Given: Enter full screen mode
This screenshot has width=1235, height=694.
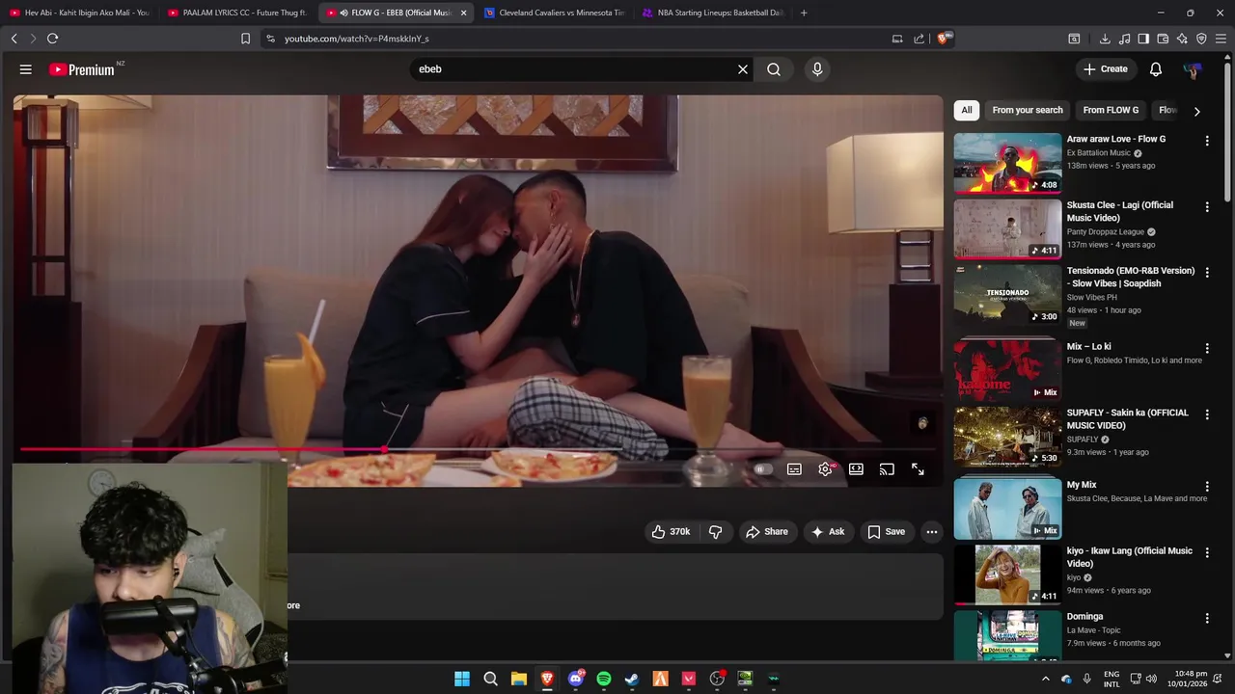Looking at the screenshot, I should click(x=918, y=469).
